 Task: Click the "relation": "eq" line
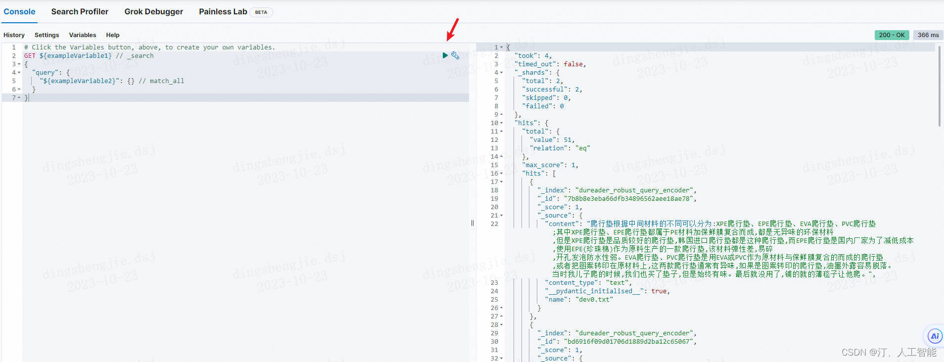pos(560,148)
